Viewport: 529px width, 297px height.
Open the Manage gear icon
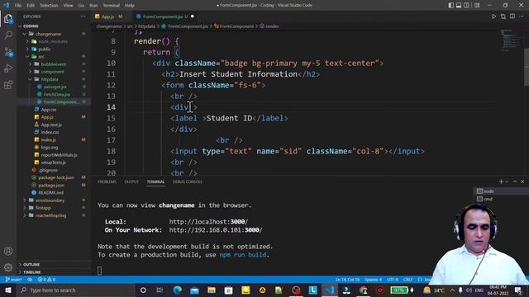click(8, 267)
